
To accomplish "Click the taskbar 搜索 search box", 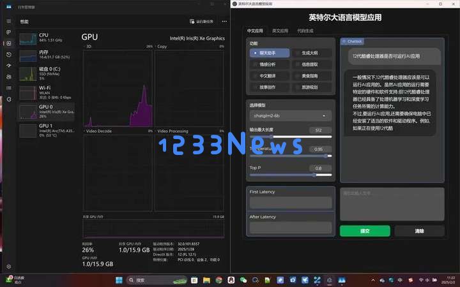I will point(157,280).
